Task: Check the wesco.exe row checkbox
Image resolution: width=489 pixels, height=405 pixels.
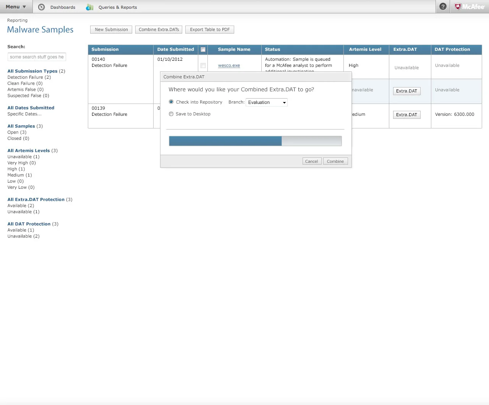Action: 203,65
